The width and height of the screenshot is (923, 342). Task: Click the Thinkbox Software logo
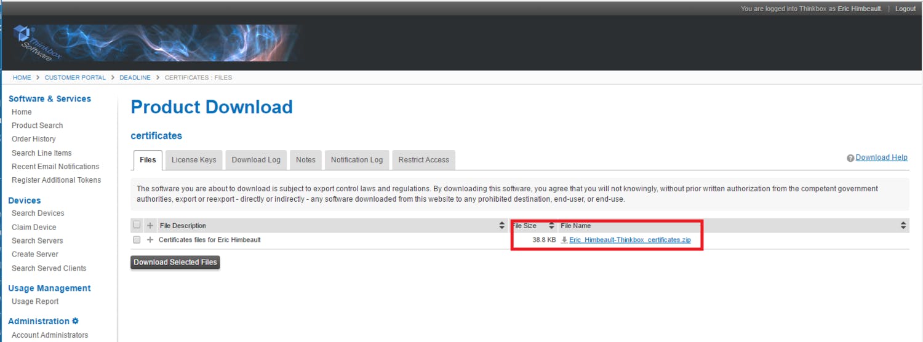point(37,43)
